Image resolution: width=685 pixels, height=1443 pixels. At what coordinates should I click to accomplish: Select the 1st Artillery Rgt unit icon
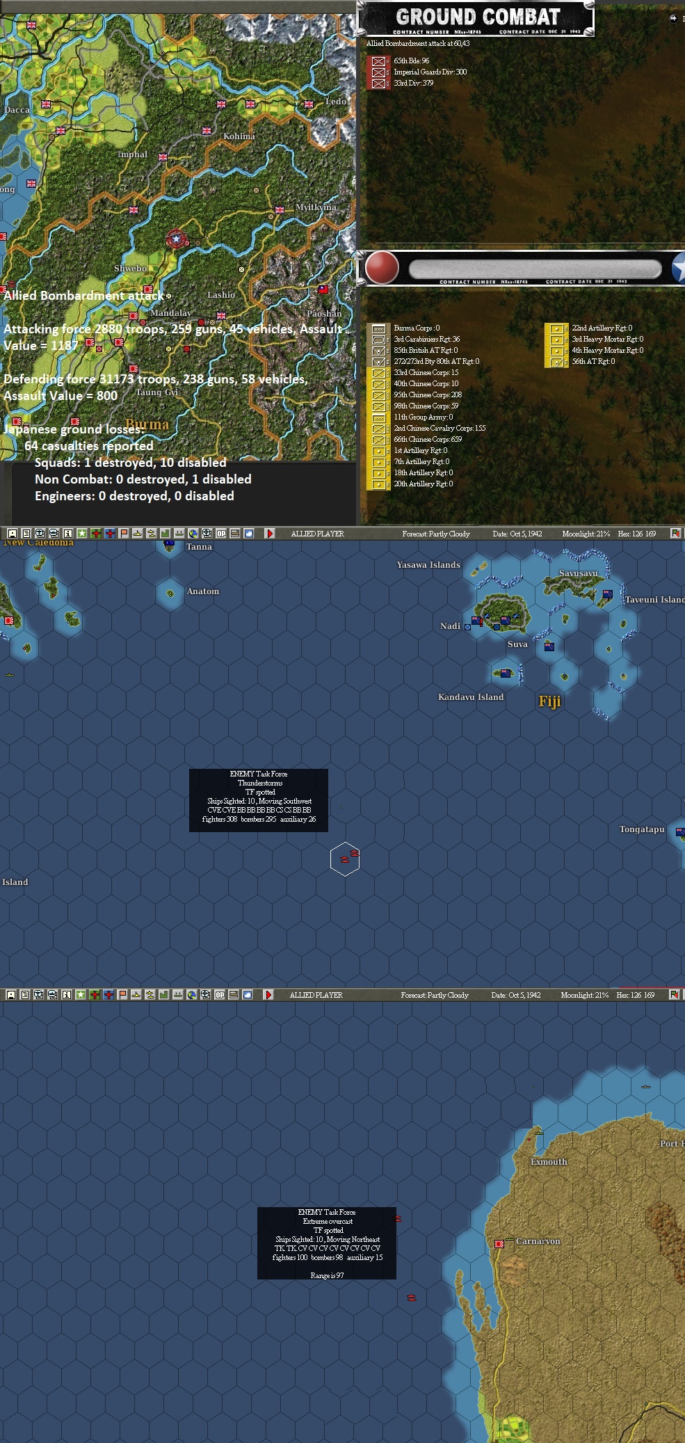pos(378,451)
